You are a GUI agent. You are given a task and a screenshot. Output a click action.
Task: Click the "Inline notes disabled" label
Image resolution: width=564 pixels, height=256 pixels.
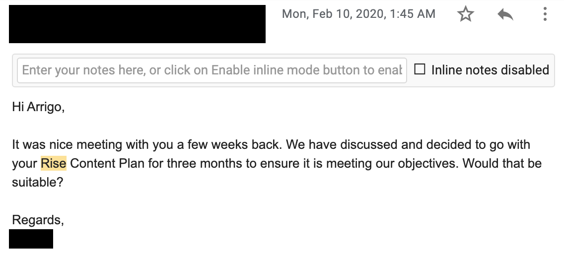pos(490,70)
